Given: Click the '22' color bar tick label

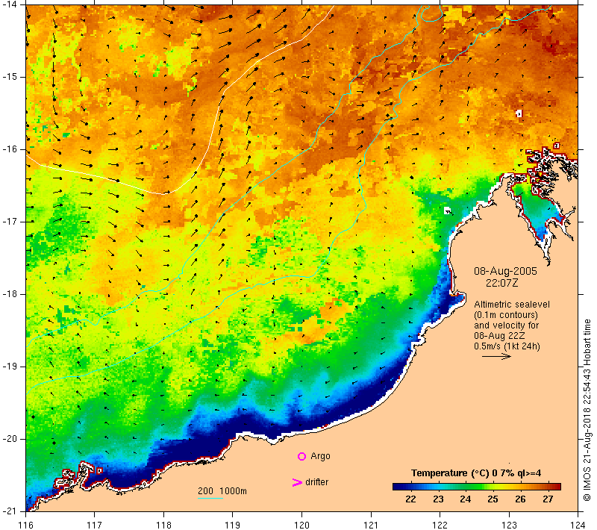Looking at the screenshot, I should click(410, 499).
